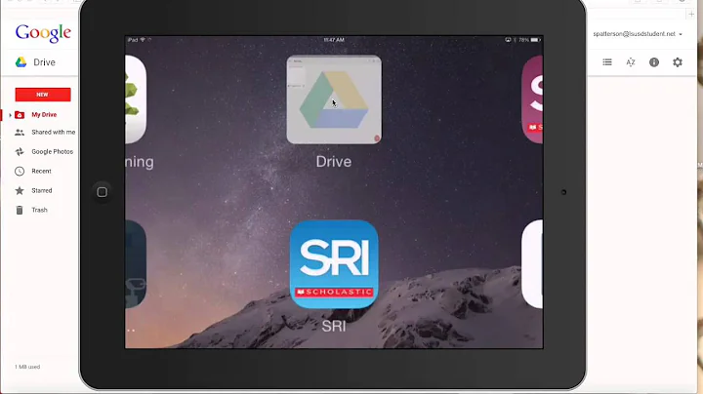Click the iPad battery indicator
The height and width of the screenshot is (394, 703).
(x=535, y=40)
